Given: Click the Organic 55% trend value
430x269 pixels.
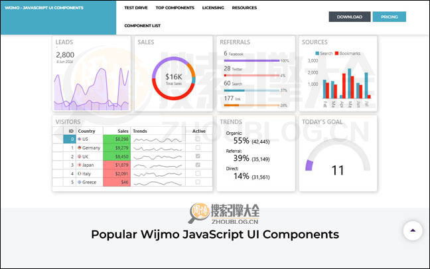Looking at the screenshot, I should click(x=241, y=141).
